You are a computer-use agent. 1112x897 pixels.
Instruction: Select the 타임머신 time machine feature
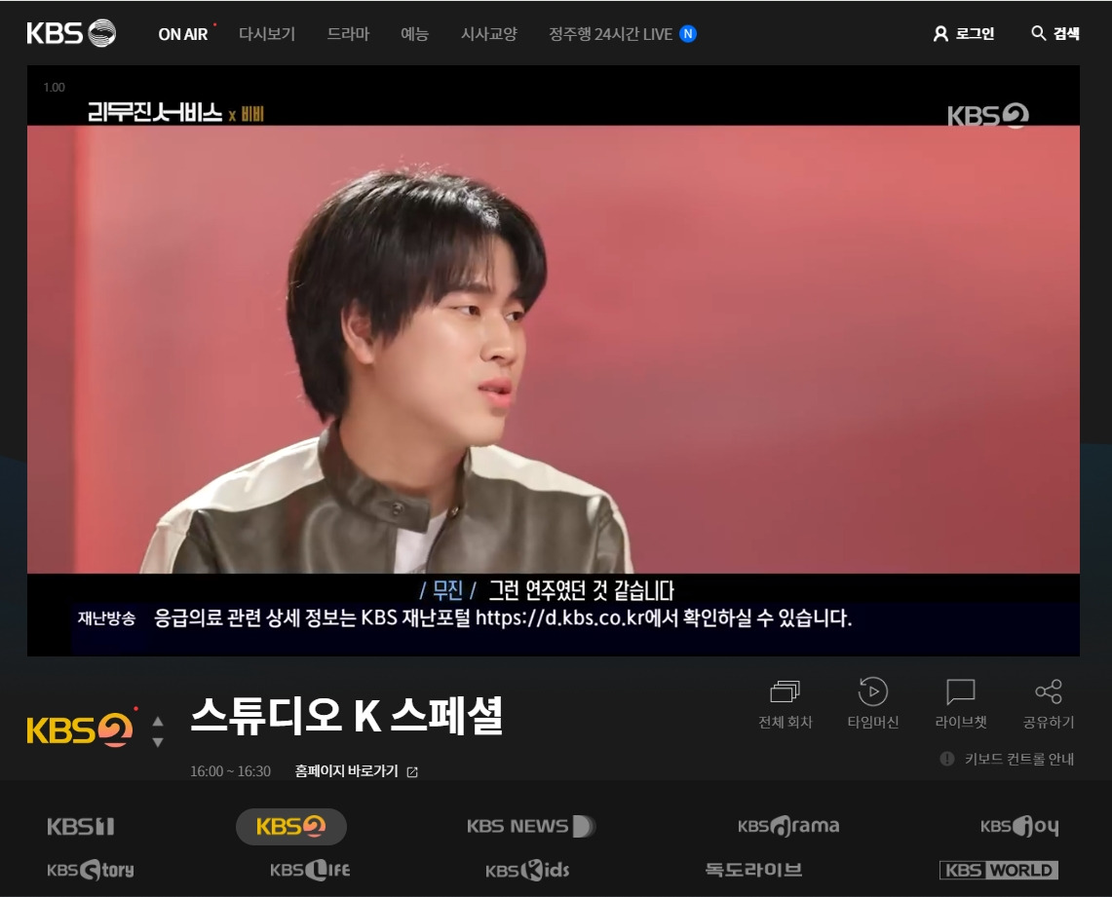coord(872,703)
